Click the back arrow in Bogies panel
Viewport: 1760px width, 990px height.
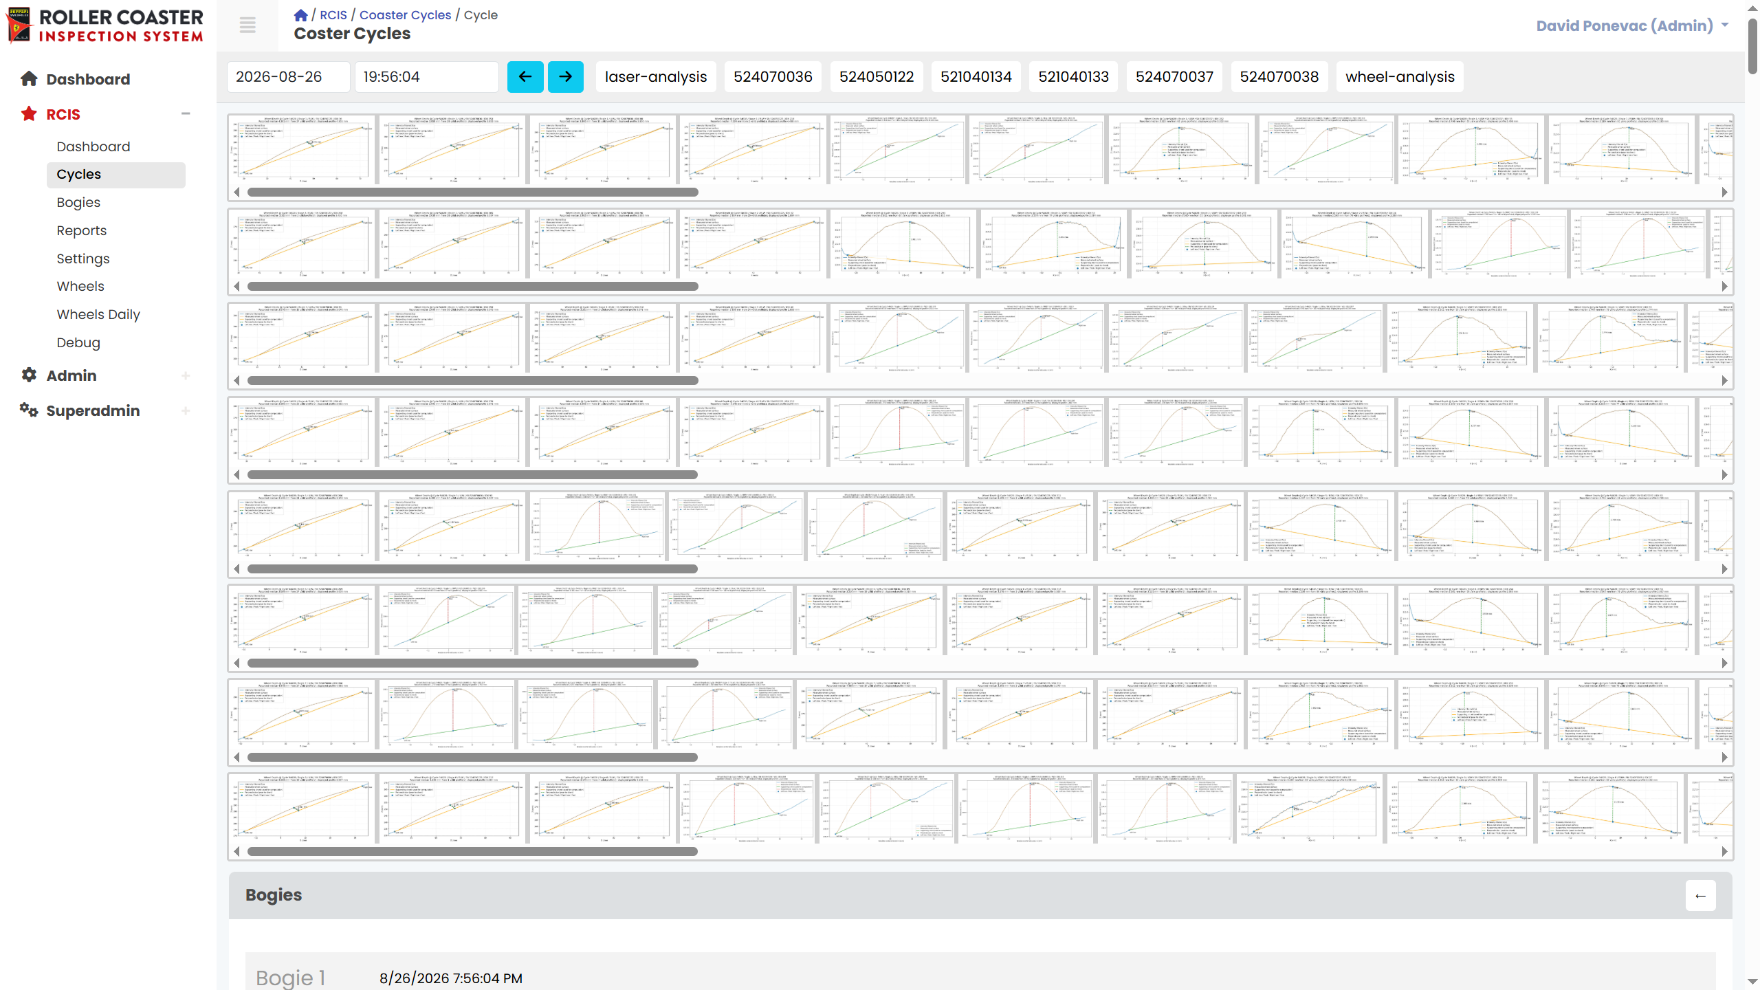tap(1700, 895)
